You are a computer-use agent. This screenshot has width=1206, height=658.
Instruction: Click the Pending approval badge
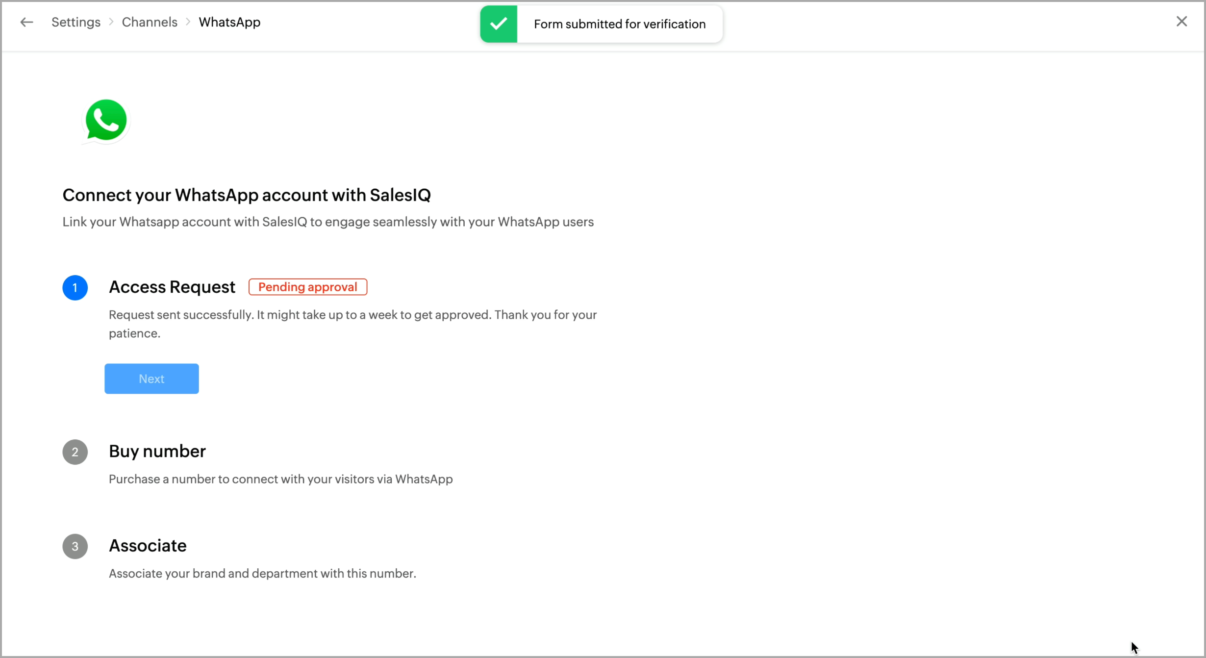pos(308,287)
